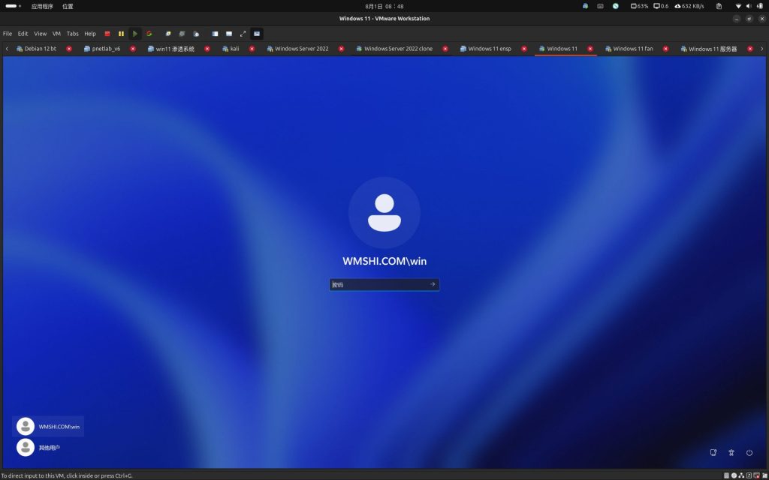Click the green power on VM icon
The width and height of the screenshot is (769, 480).
pyautogui.click(x=135, y=34)
